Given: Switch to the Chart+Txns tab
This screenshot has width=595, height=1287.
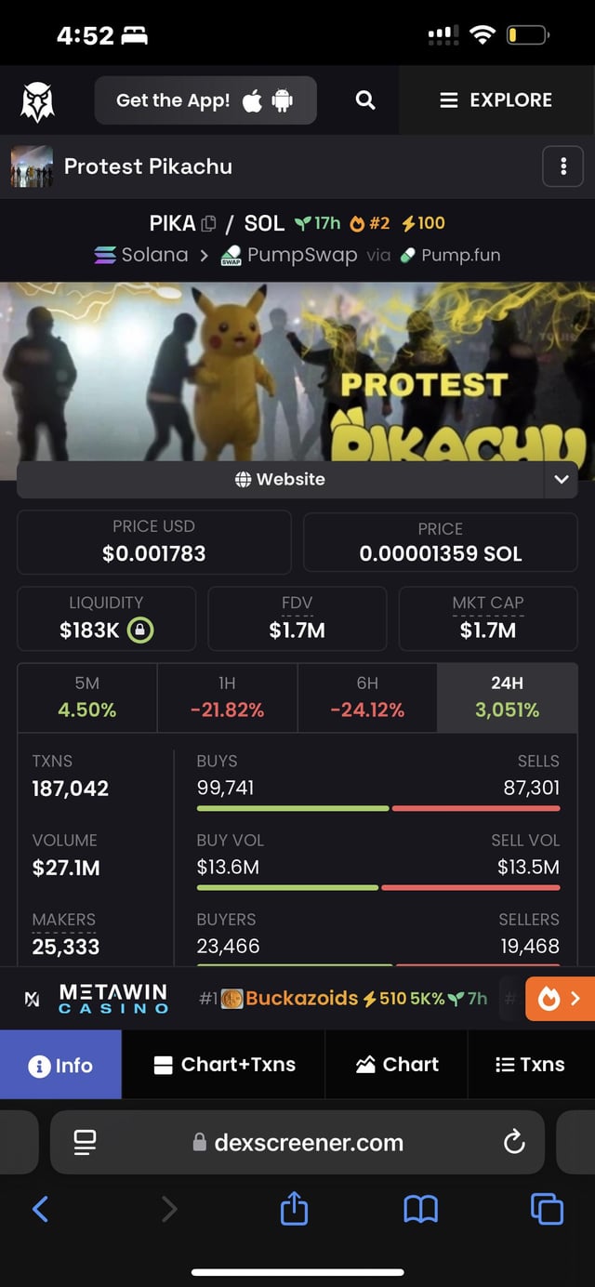Looking at the screenshot, I should (224, 1065).
